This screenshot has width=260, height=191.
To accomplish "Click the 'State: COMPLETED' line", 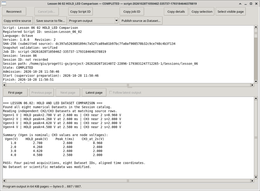I will click(x=18, y=68).
